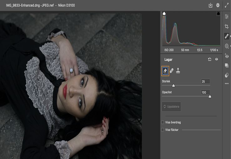Viewport: 231px width, 159px height.
Task: Select the clone stamp tool
Action: coord(178,71)
